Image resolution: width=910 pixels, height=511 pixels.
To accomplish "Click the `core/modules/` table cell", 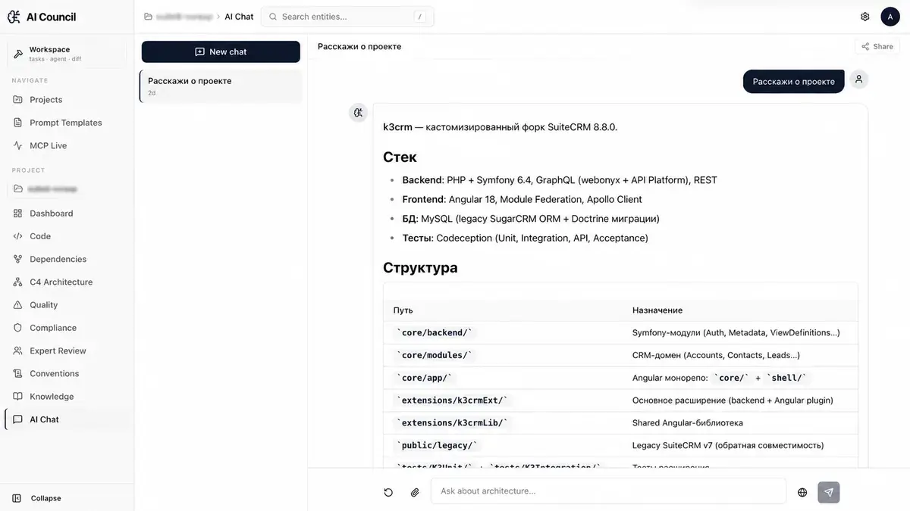I will click(435, 355).
